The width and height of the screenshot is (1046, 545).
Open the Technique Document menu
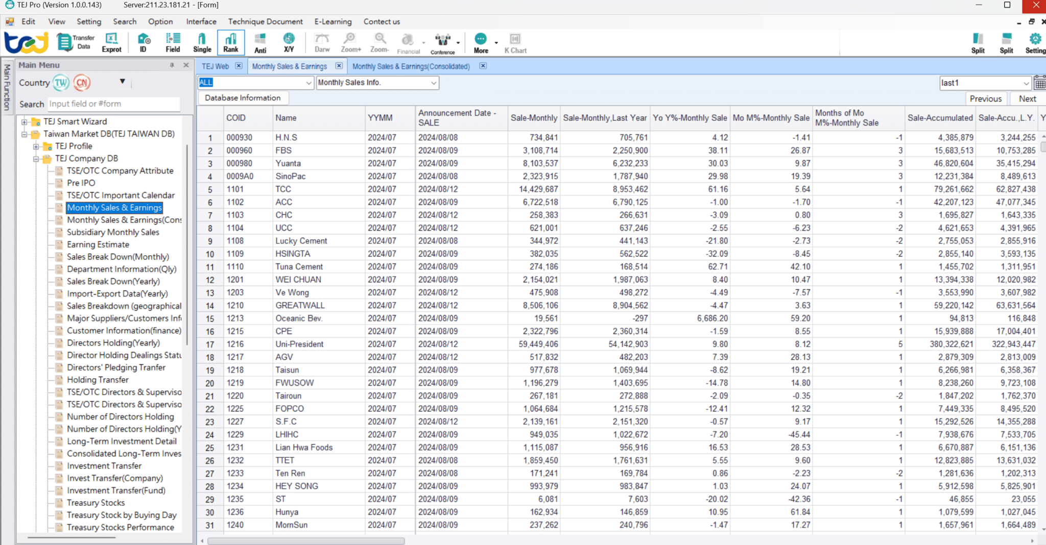click(x=265, y=21)
